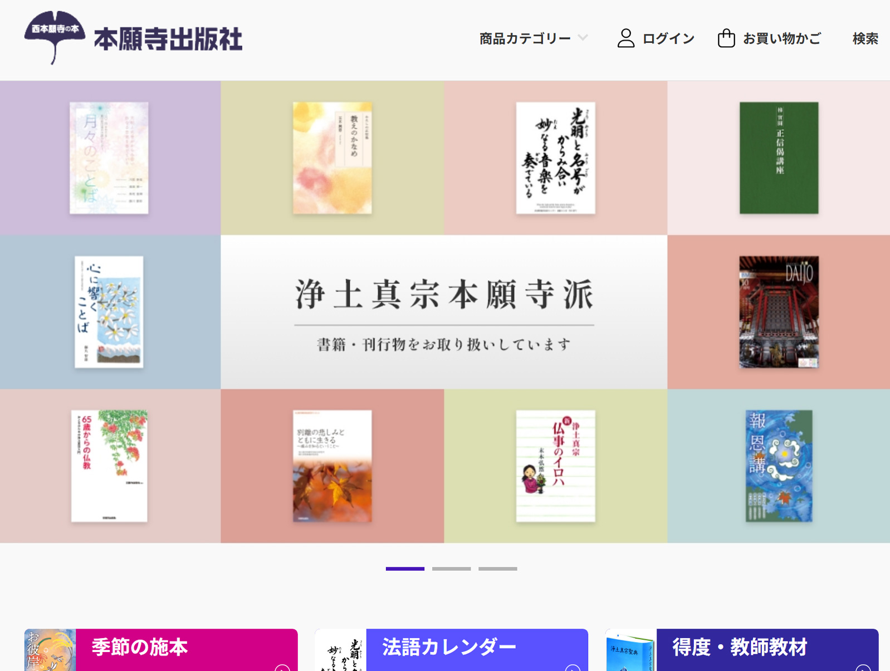Click the ginkgo leaf 西本願寺の本 logo
This screenshot has height=671, width=890.
[55, 37]
